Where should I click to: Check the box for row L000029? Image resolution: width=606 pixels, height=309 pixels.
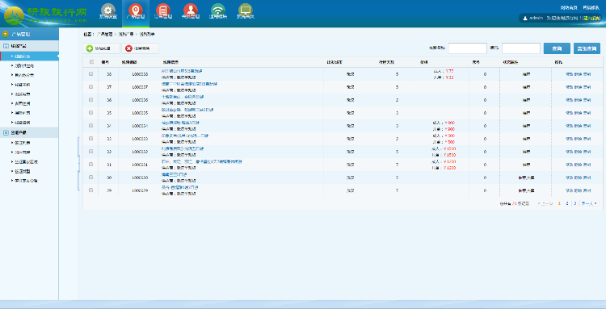pos(91,190)
